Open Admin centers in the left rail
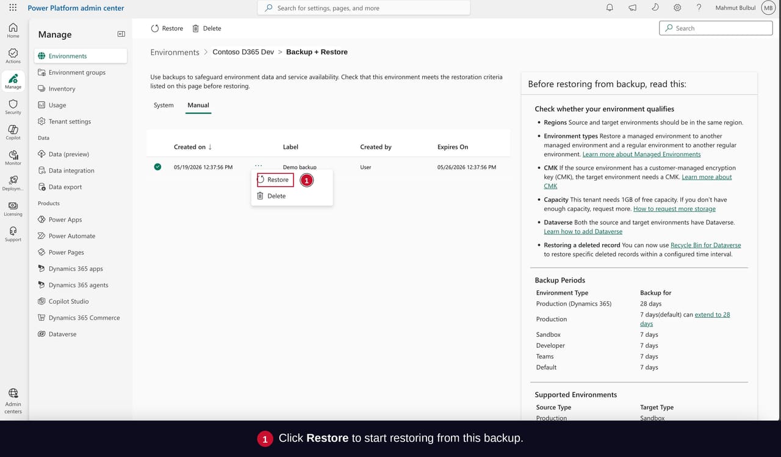The height and width of the screenshot is (457, 781). (x=13, y=401)
